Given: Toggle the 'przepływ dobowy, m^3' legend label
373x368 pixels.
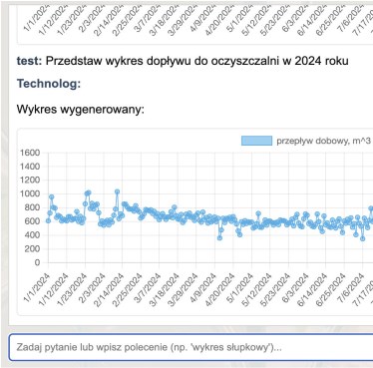Looking at the screenshot, I should (323, 141).
